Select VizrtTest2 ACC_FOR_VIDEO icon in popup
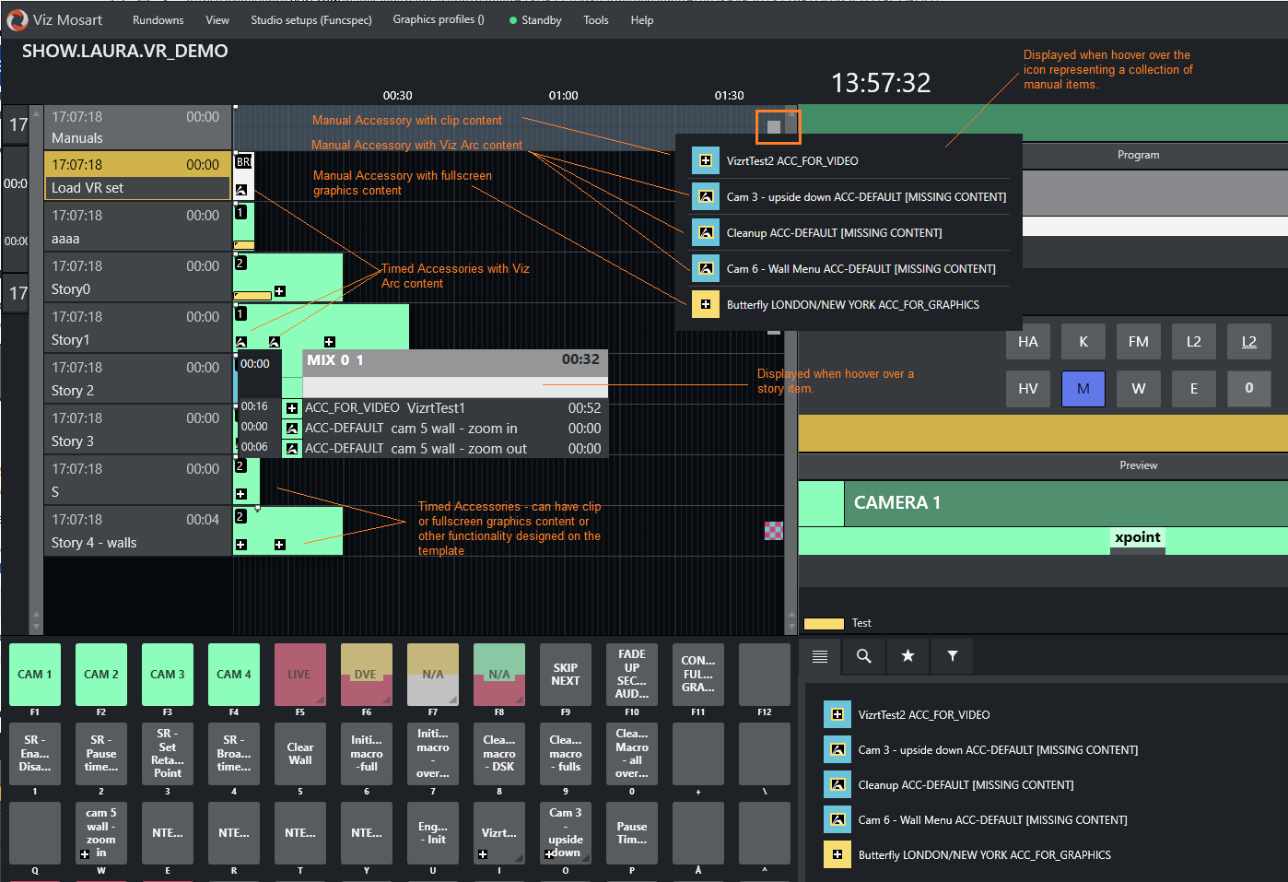 706,160
